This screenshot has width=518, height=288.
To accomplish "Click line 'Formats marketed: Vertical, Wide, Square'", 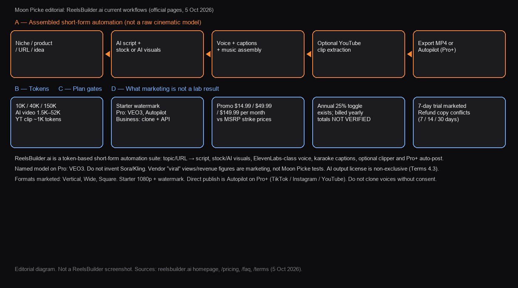I will 226,179.
